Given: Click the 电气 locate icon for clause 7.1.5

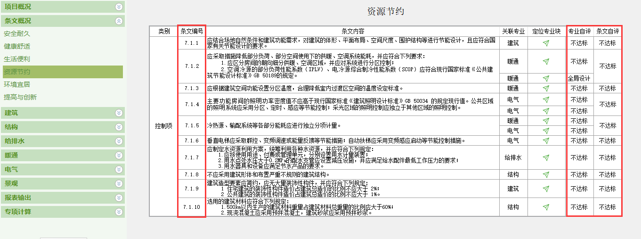Looking at the screenshot, I should click(546, 131).
